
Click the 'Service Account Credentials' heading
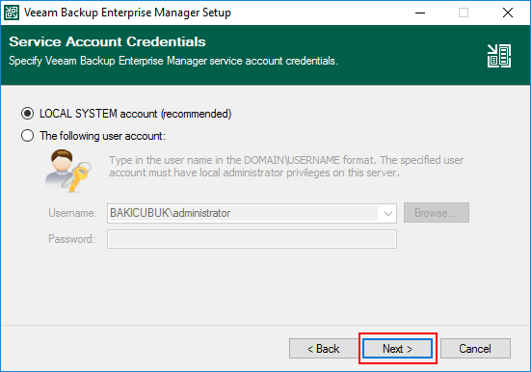tap(107, 41)
